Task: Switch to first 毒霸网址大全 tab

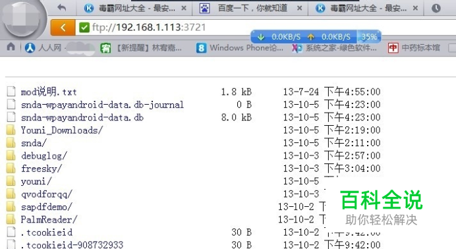Action: pyautogui.click(x=134, y=8)
